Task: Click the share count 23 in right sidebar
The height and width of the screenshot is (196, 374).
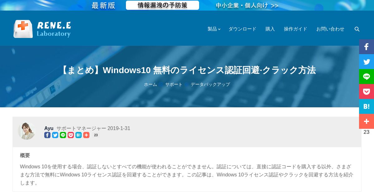Action: [x=367, y=132]
